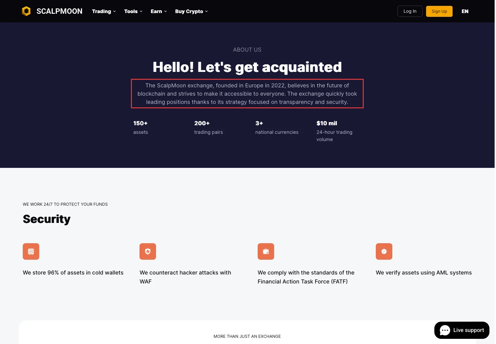This screenshot has width=496, height=344.
Task: Click the Live support chat bubble icon
Action: click(445, 330)
